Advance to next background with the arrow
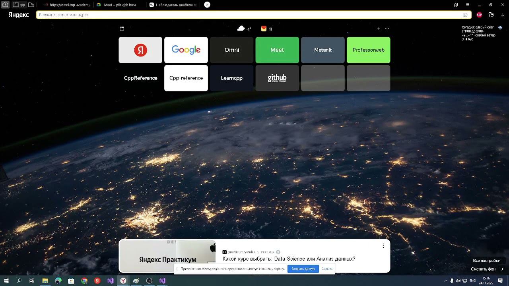Viewport: 509px width, 286px height. coord(502,269)
